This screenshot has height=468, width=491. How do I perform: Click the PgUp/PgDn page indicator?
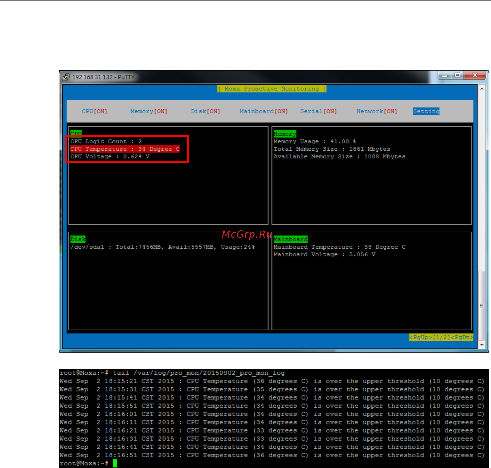441,337
